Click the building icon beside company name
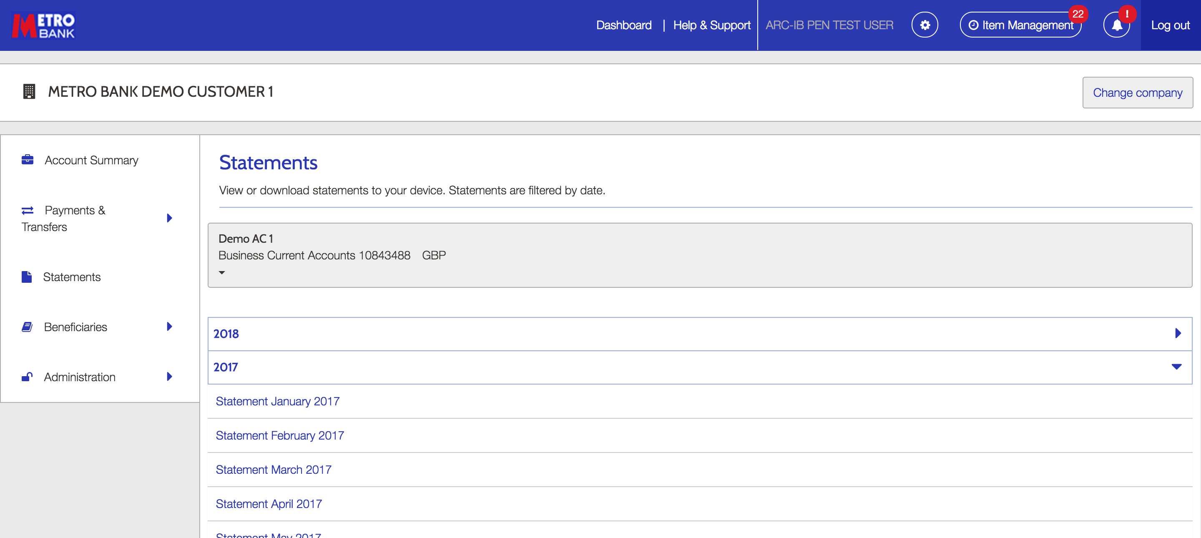 click(x=29, y=91)
